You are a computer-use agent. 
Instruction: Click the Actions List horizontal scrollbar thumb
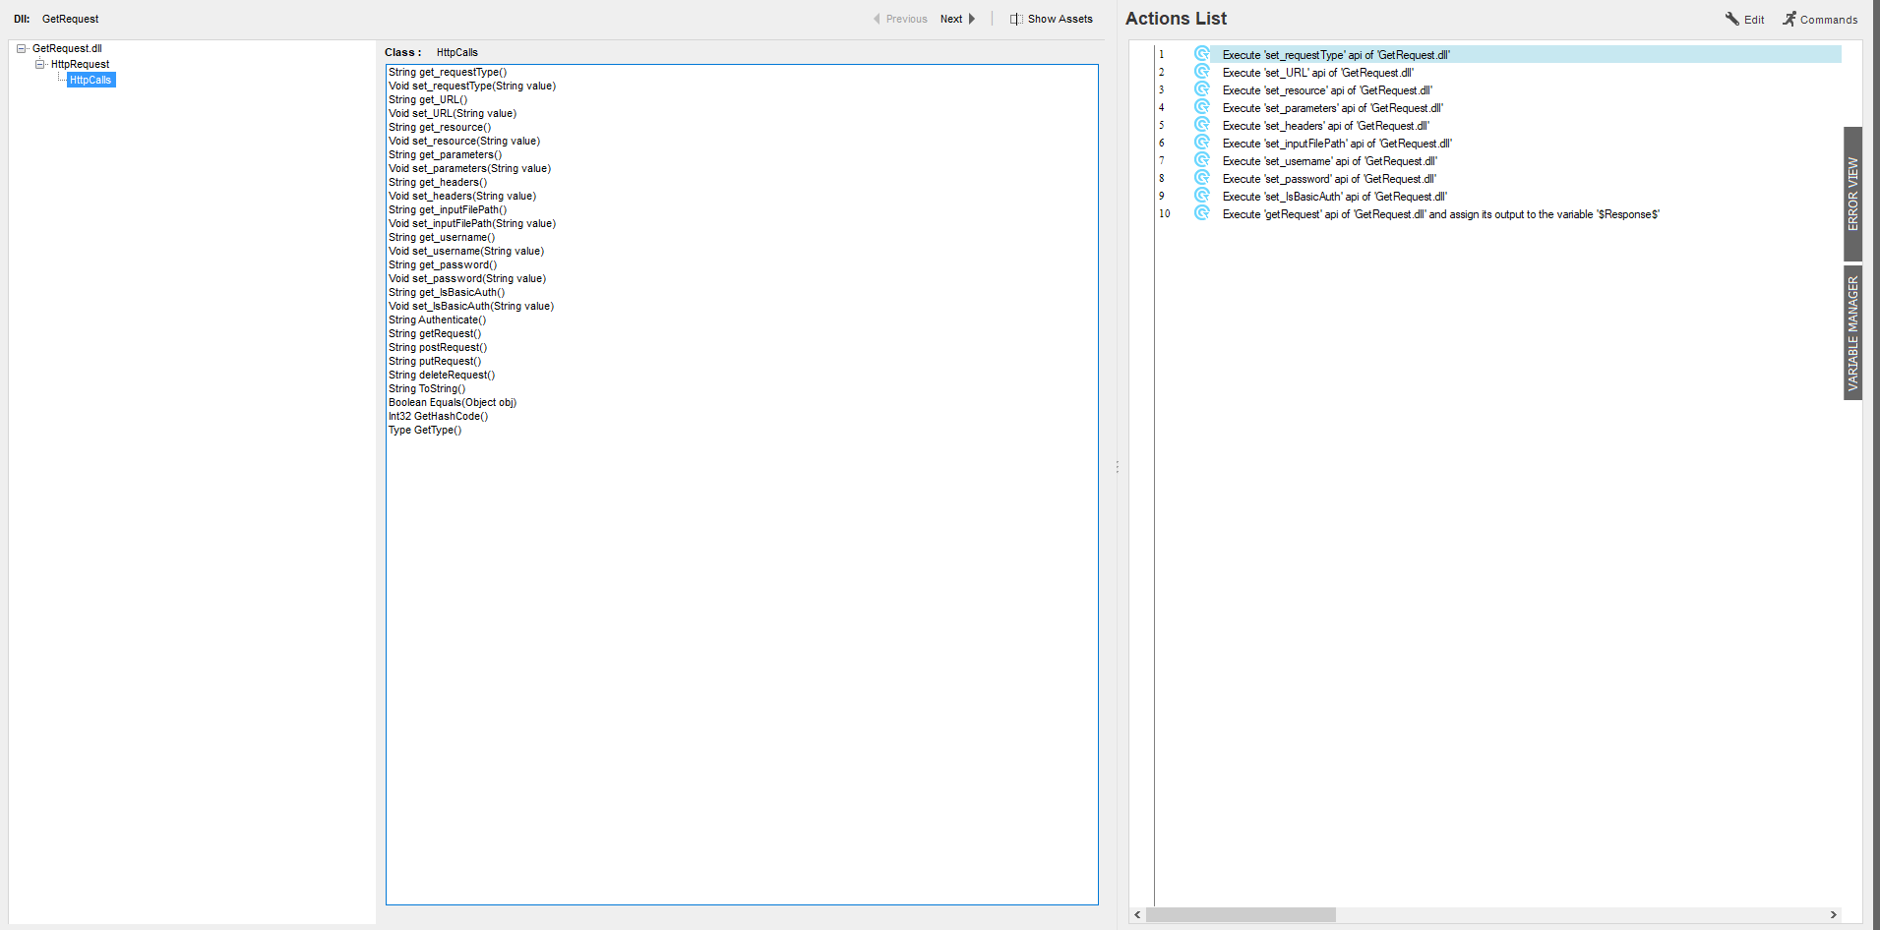click(x=1241, y=914)
